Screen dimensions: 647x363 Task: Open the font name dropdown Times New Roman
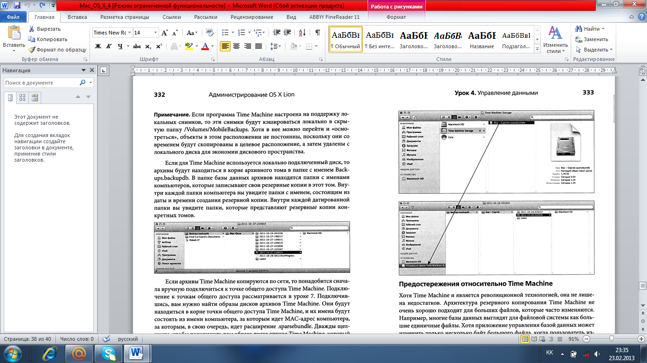[x=129, y=33]
